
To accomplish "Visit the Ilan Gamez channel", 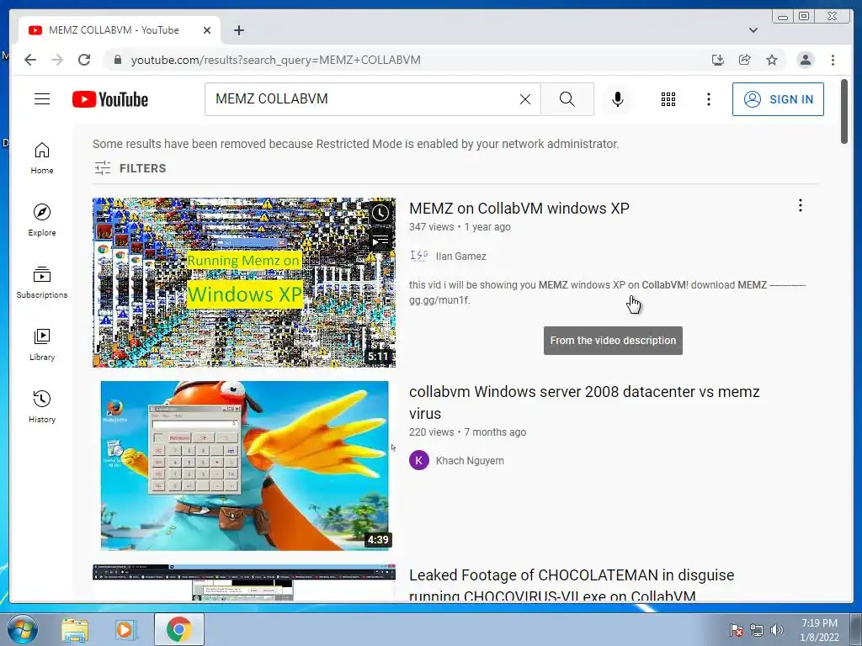I will pos(460,256).
